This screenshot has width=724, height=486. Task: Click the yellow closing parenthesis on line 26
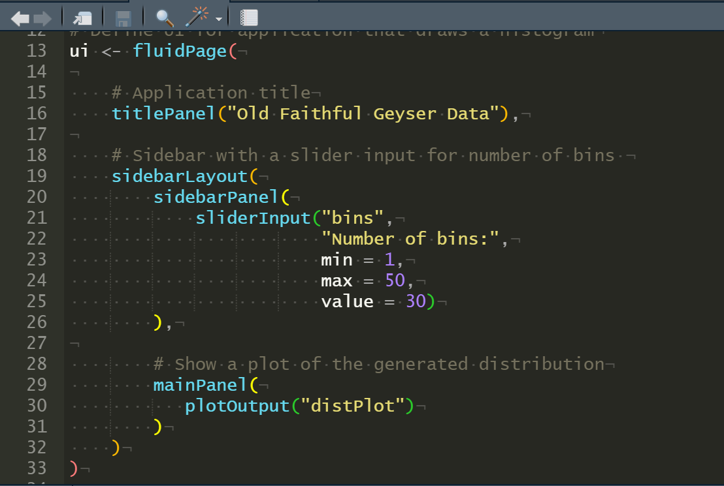click(x=158, y=322)
